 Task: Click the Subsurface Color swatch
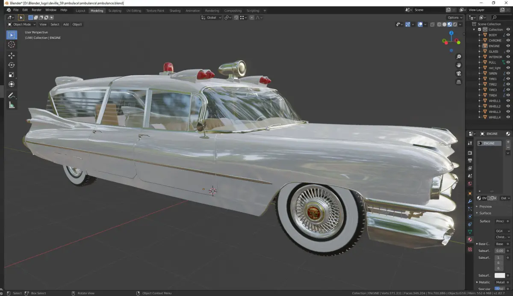click(499, 275)
